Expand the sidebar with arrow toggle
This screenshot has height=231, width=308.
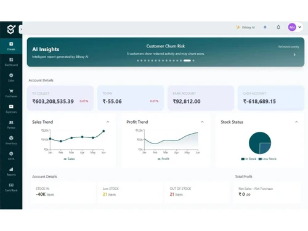point(21,30)
